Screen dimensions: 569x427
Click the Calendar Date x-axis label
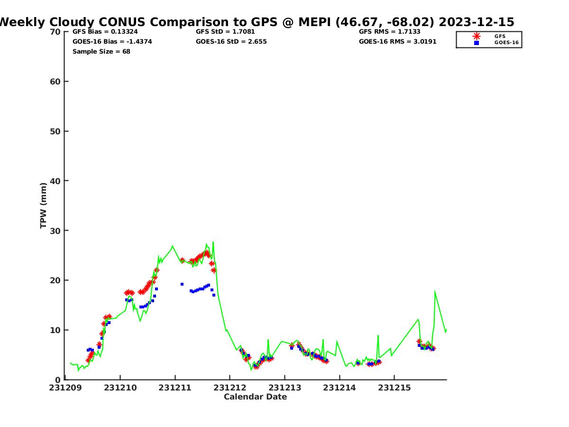255,397
